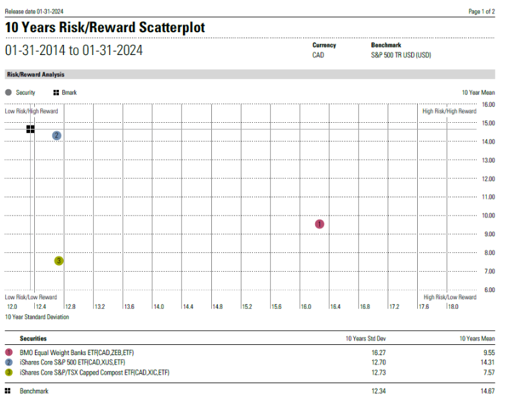The width and height of the screenshot is (507, 402).
Task: Click the Securities column header
Action: point(34,339)
